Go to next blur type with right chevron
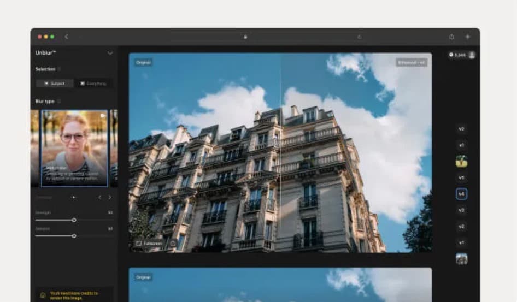Viewport: 517px width, 302px height. pyautogui.click(x=110, y=197)
